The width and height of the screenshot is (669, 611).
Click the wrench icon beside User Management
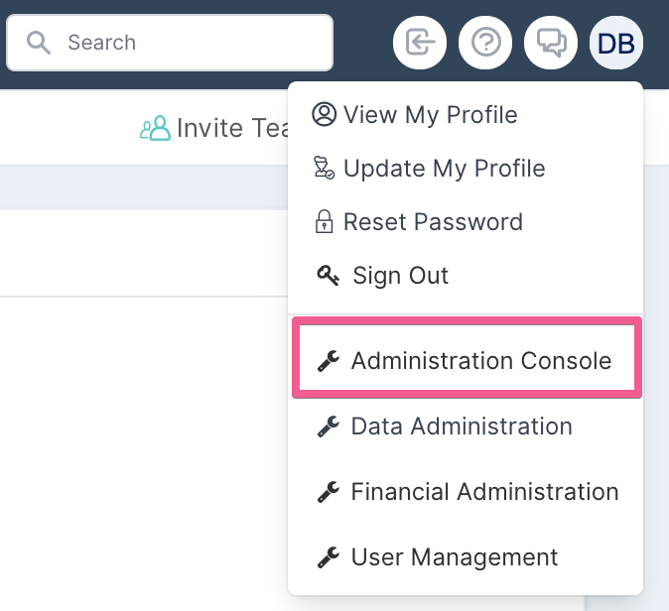click(329, 556)
